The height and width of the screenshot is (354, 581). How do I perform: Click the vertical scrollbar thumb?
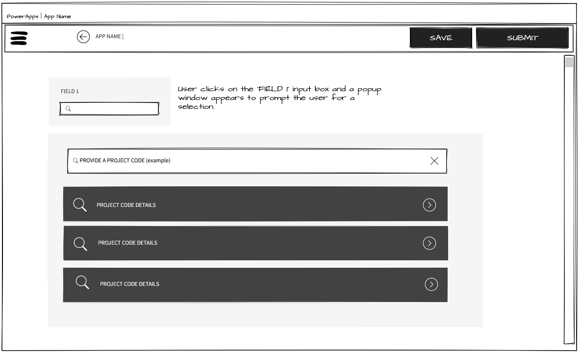tap(569, 62)
